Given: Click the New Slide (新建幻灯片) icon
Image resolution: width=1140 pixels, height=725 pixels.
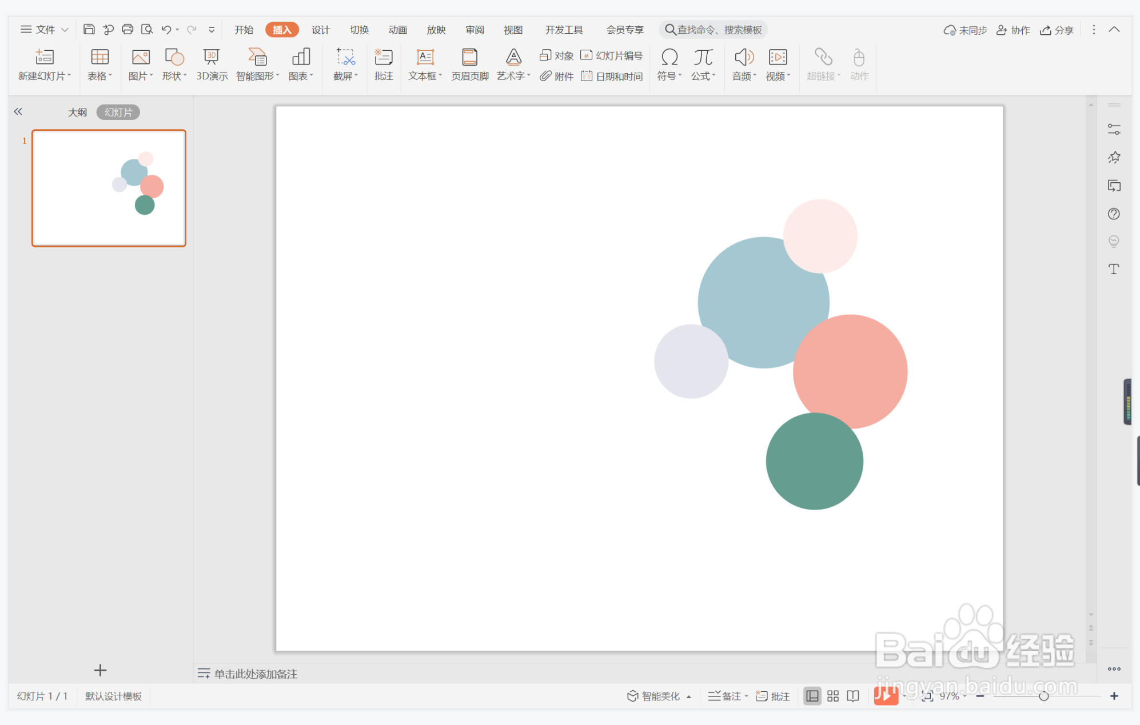Looking at the screenshot, I should (x=44, y=57).
